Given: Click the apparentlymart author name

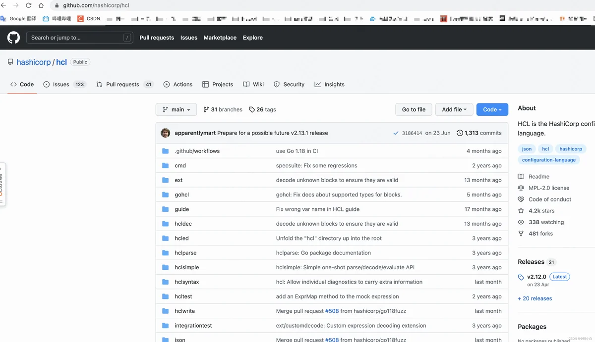Looking at the screenshot, I should [195, 133].
